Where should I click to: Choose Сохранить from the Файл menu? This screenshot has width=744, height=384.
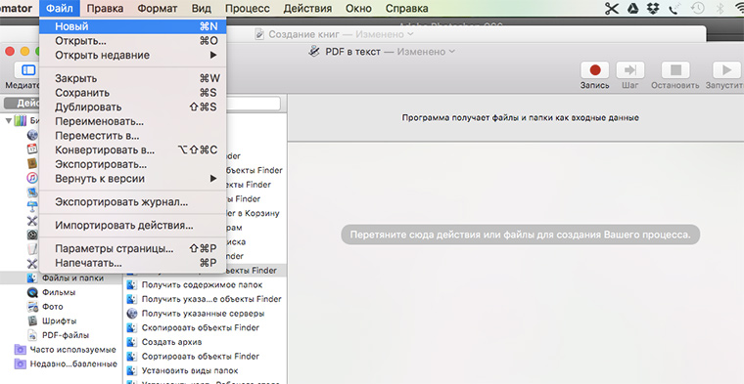[x=132, y=93]
